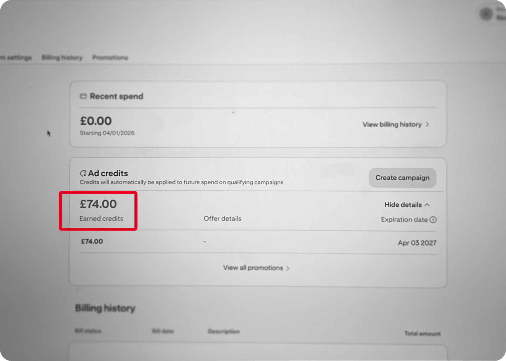506x361 pixels.
Task: Open the View billing history link
Action: [x=392, y=124]
